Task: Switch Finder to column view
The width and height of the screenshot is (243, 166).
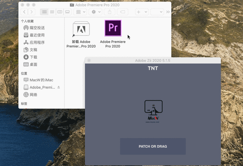Action: point(60,12)
